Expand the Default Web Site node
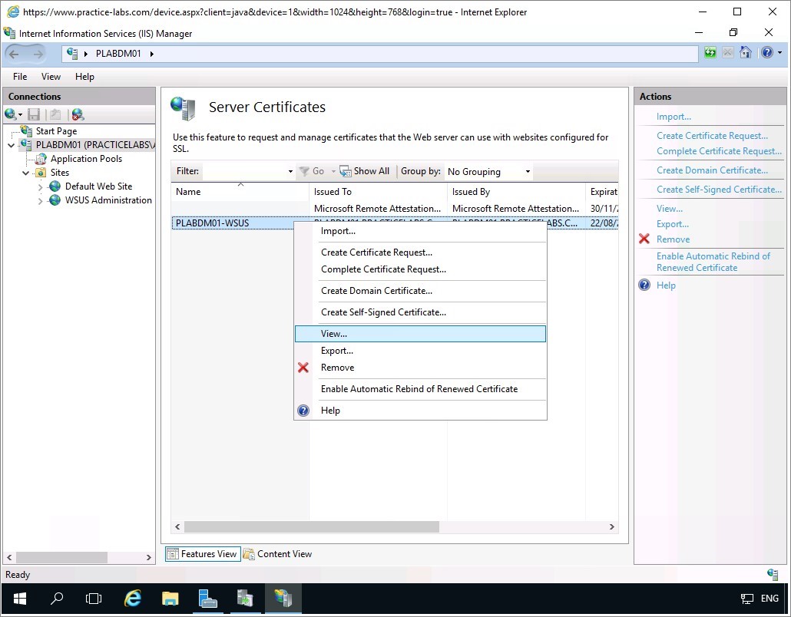Viewport: 791px width, 617px height. 41,186
